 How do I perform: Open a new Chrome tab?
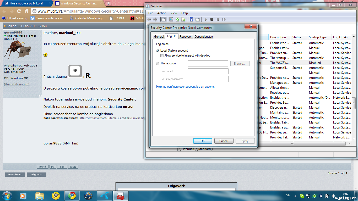(109, 3)
